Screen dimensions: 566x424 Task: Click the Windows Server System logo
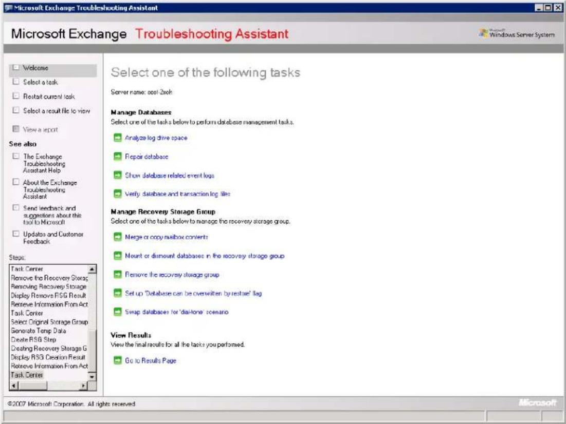[517, 33]
